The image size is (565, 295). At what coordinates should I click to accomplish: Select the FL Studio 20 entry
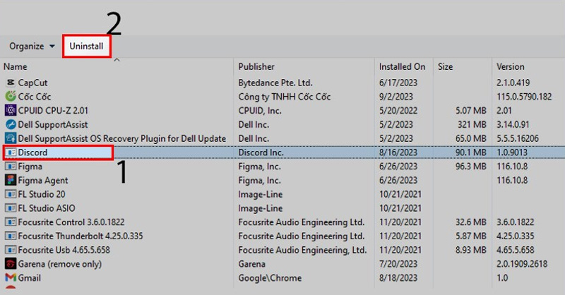tap(42, 194)
